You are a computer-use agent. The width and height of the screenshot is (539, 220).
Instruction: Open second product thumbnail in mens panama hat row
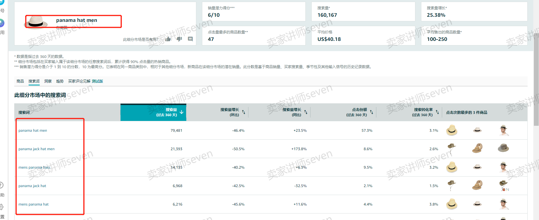click(x=477, y=204)
